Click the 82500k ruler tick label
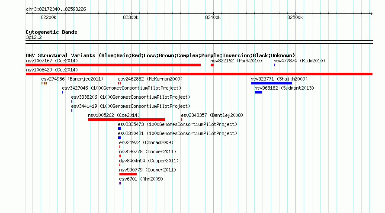 [295, 17]
